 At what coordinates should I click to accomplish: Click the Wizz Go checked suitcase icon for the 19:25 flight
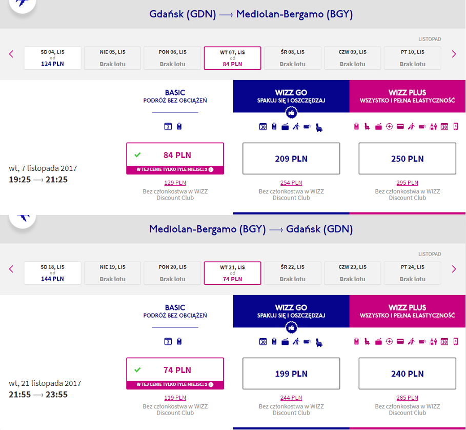(x=285, y=127)
